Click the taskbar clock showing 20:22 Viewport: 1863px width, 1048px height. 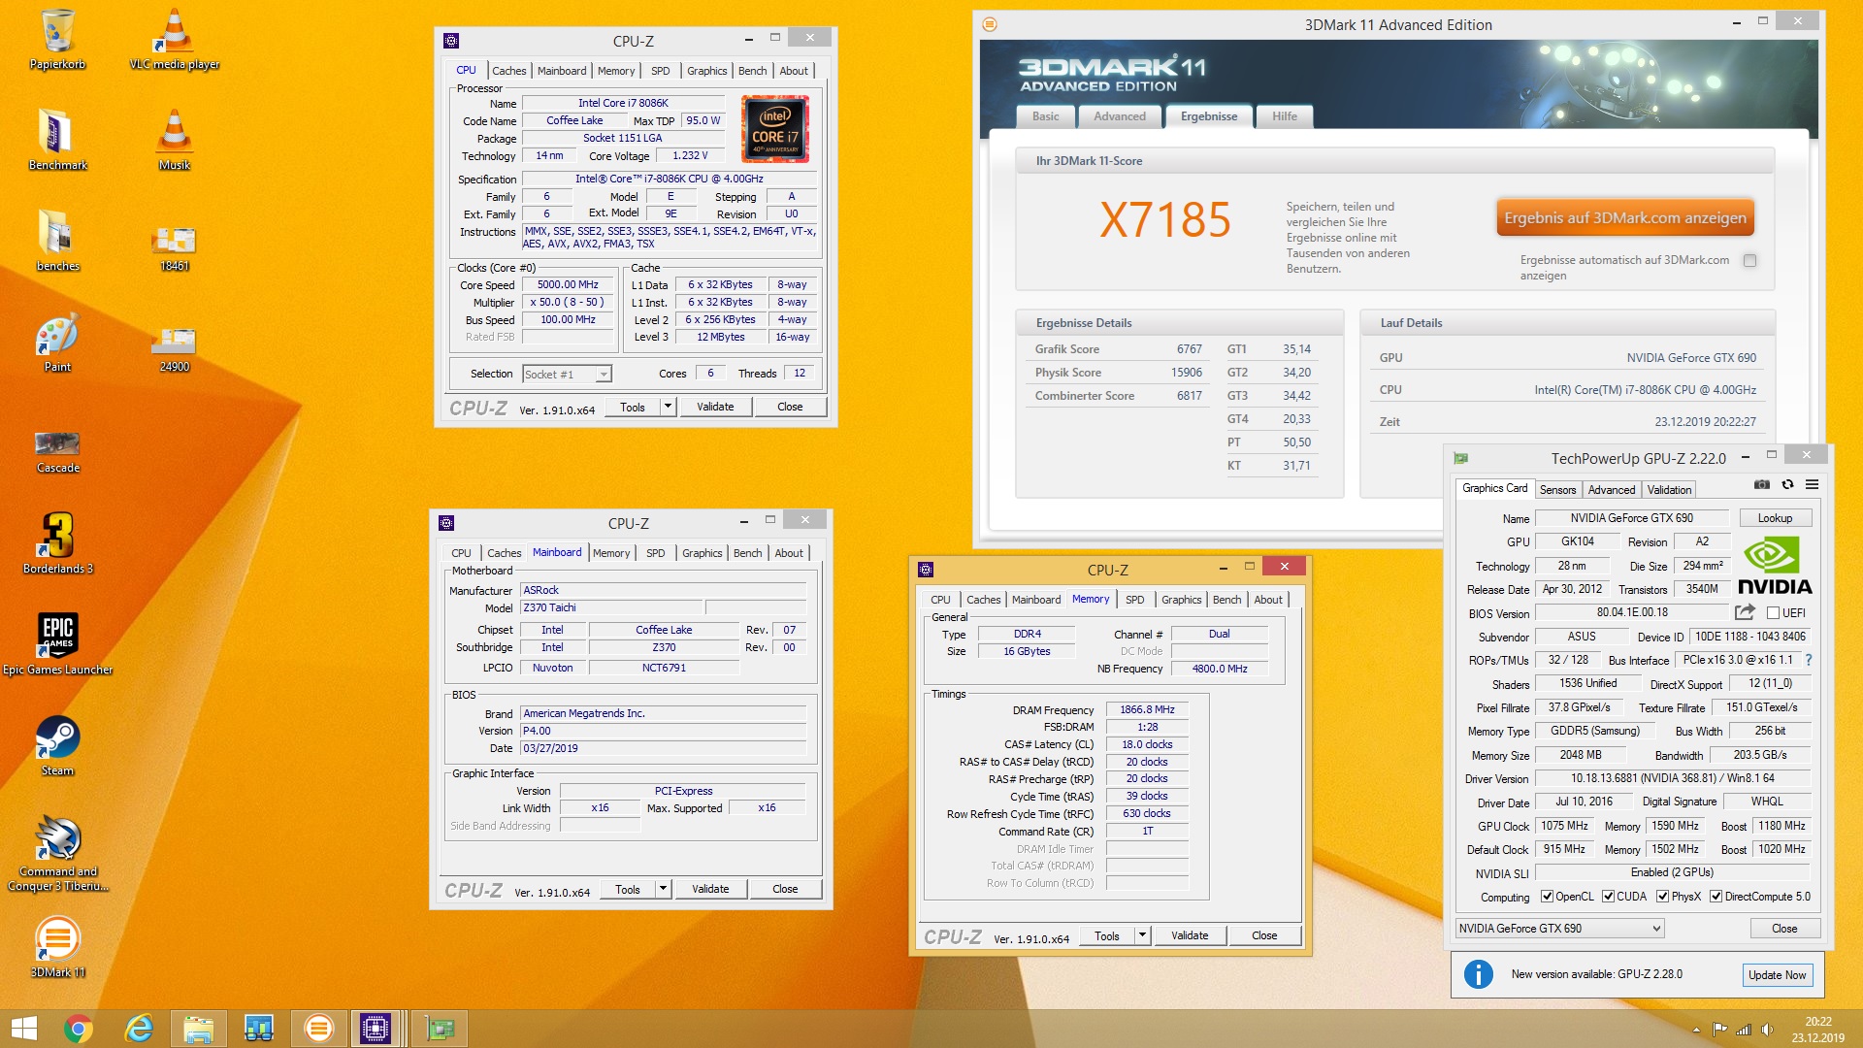tap(1817, 1030)
